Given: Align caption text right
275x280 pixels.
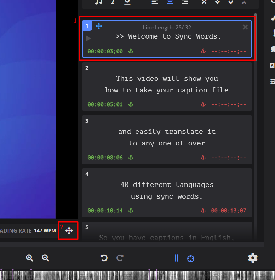Looking at the screenshot, I should coord(185,2).
